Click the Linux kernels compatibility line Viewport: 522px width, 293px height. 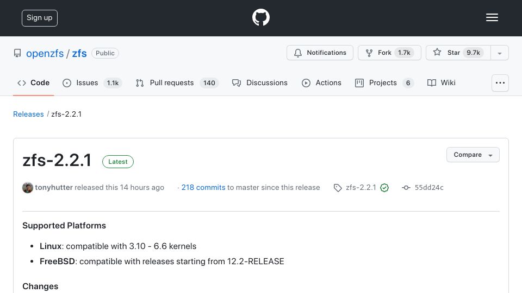pos(118,246)
